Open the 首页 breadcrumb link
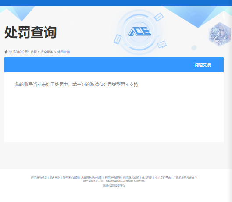This screenshot has height=202, width=232. coord(34,52)
